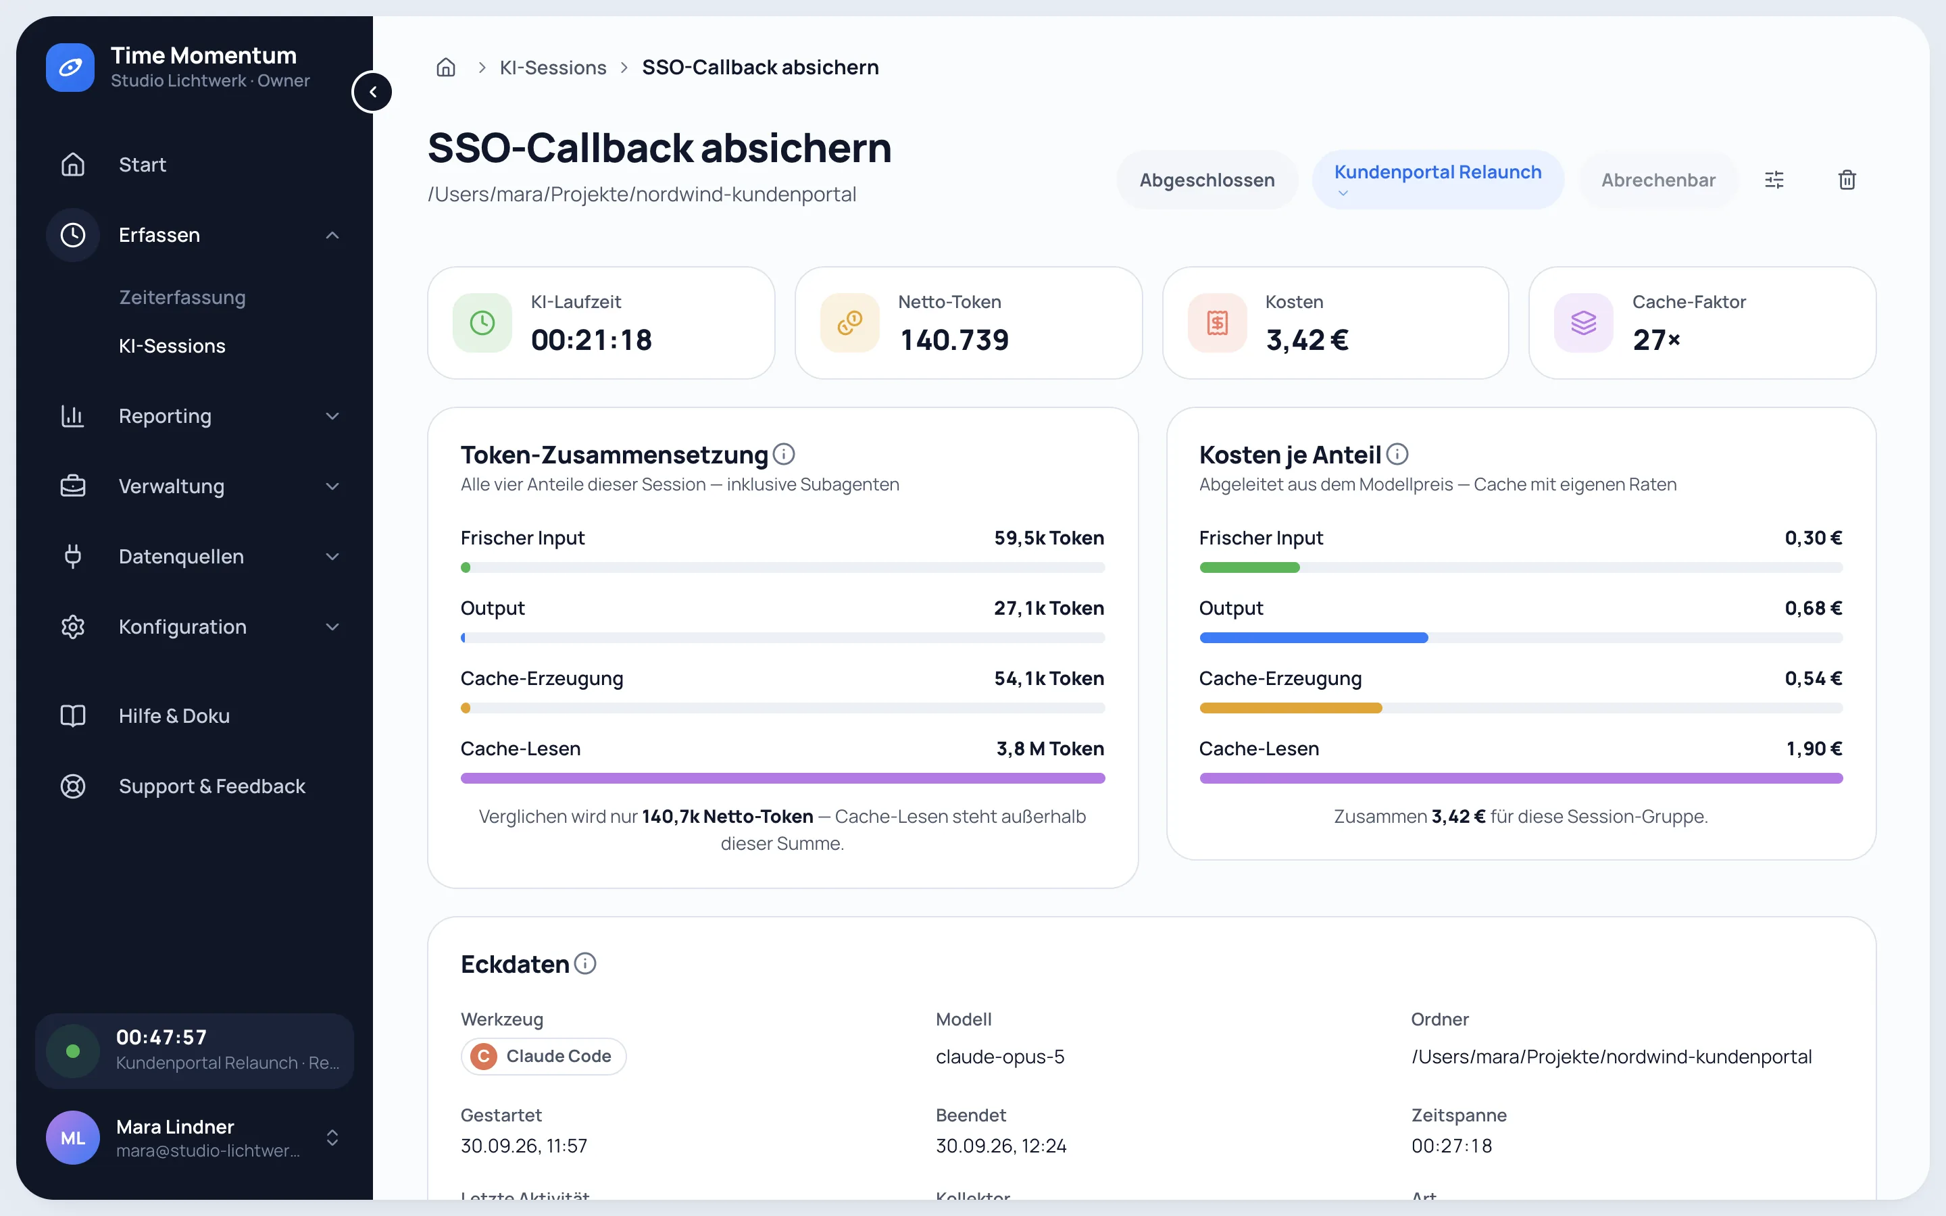Collapse the sidebar with the arrow button
Screen dimensions: 1946x1216
(x=372, y=92)
